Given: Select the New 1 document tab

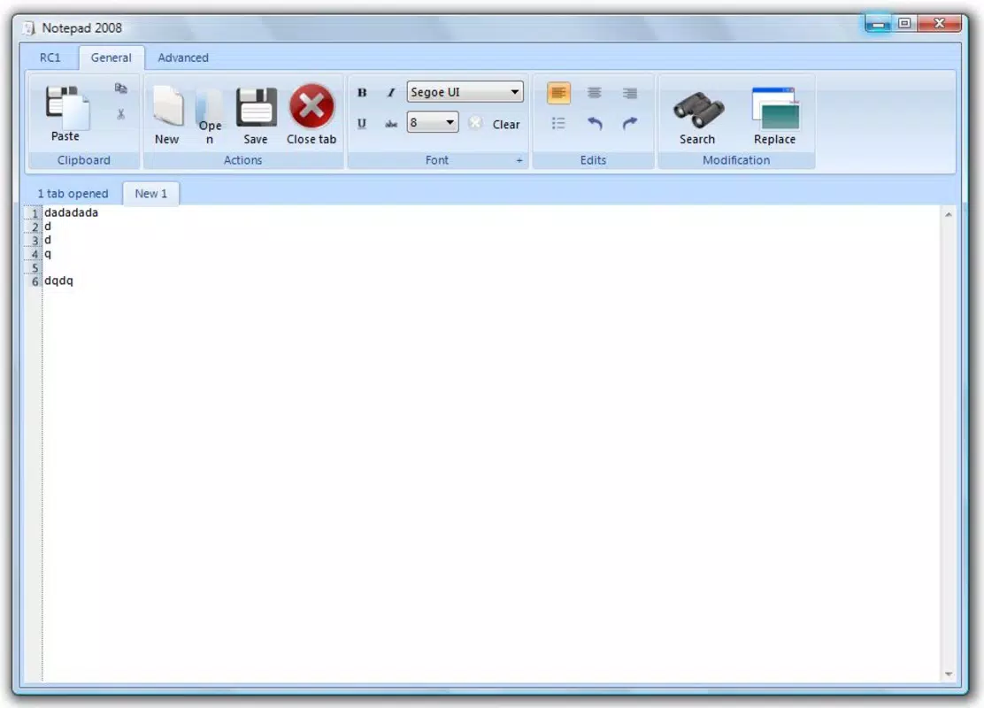Looking at the screenshot, I should click(151, 193).
